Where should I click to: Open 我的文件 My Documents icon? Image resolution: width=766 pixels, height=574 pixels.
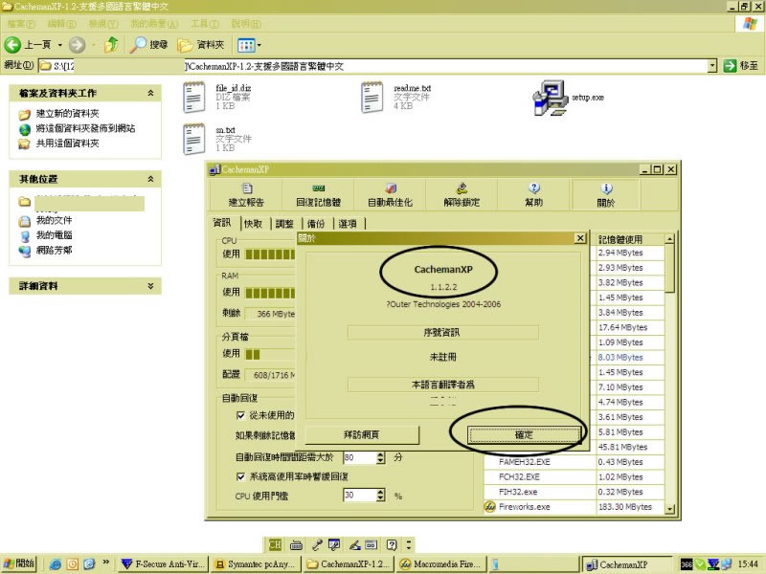pyautogui.click(x=25, y=221)
